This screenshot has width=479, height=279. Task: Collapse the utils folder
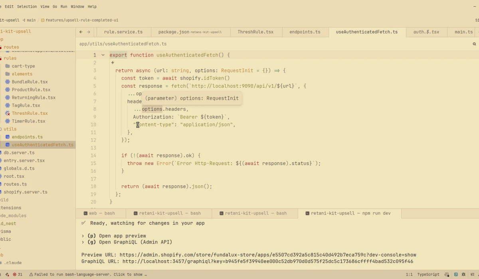(10, 129)
